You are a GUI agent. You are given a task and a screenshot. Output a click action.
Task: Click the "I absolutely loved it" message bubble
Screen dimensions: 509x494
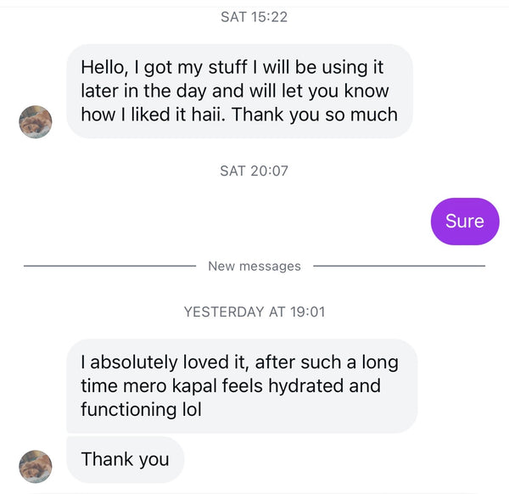(242, 386)
